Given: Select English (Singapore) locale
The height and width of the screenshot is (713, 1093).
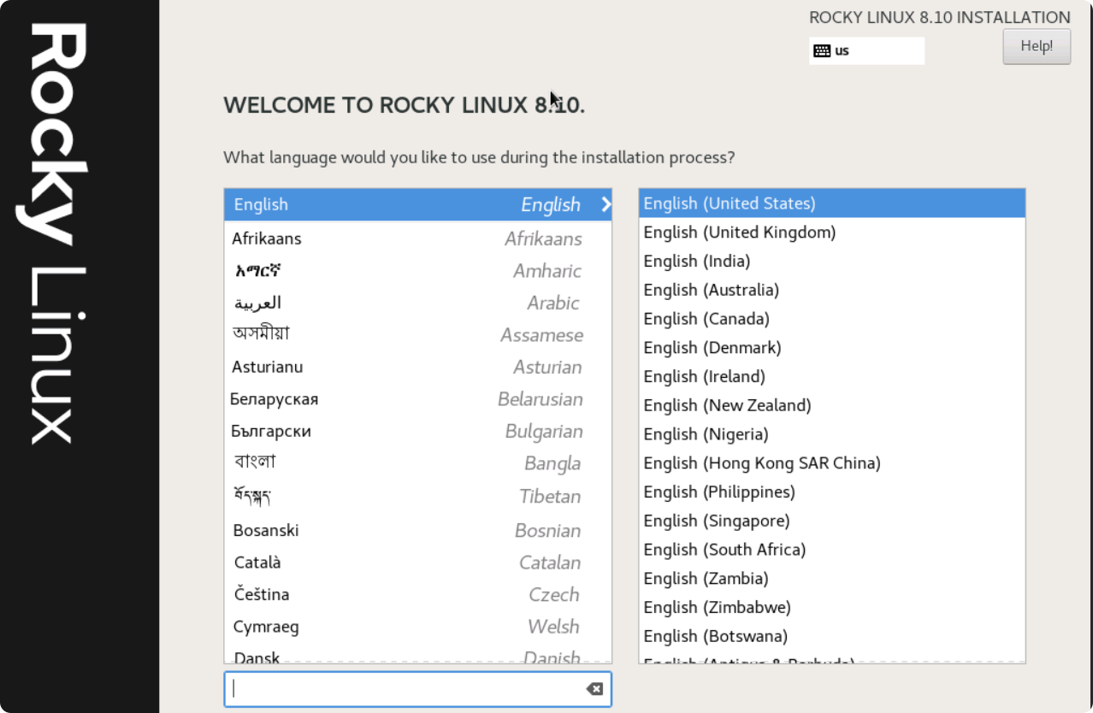Looking at the screenshot, I should coord(832,521).
